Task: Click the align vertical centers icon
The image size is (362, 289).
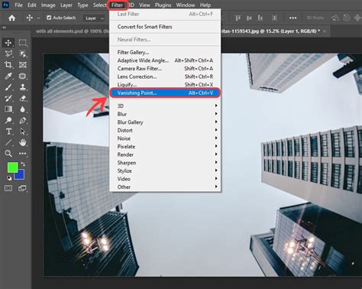Action: pyautogui.click(x=249, y=18)
